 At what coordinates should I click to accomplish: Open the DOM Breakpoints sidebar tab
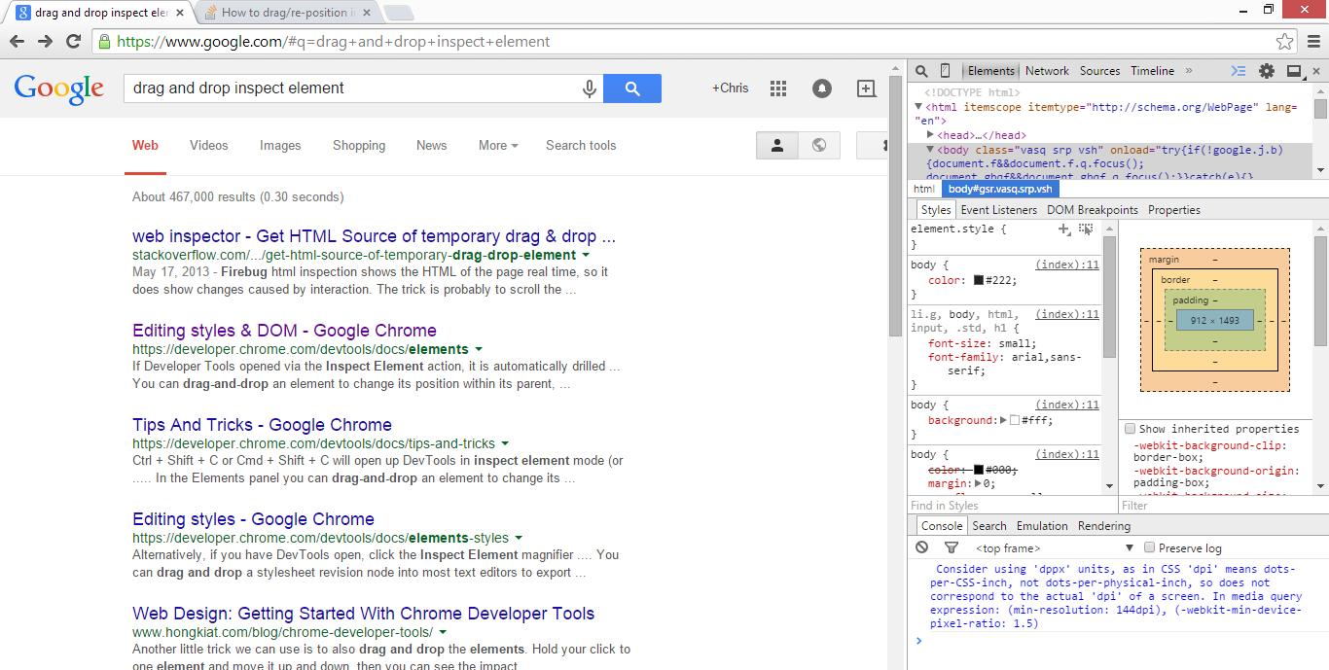1092,210
